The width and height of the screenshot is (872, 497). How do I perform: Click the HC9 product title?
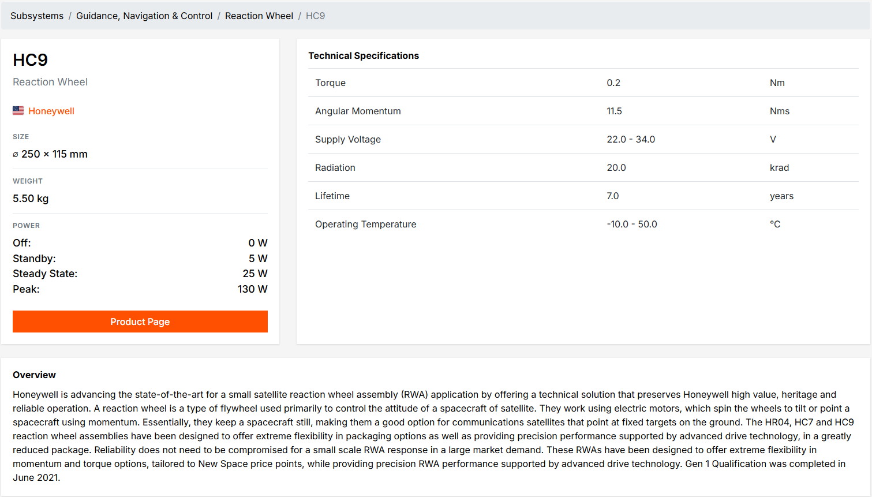click(x=30, y=59)
